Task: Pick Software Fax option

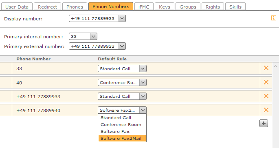Action: [x=122, y=131]
